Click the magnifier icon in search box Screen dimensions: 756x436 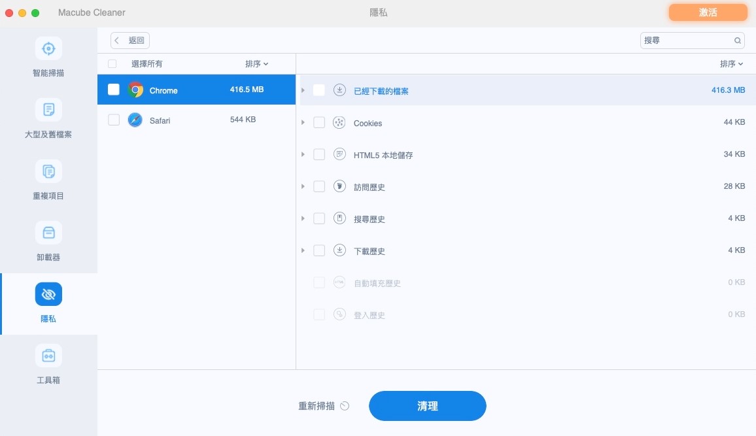coord(737,41)
